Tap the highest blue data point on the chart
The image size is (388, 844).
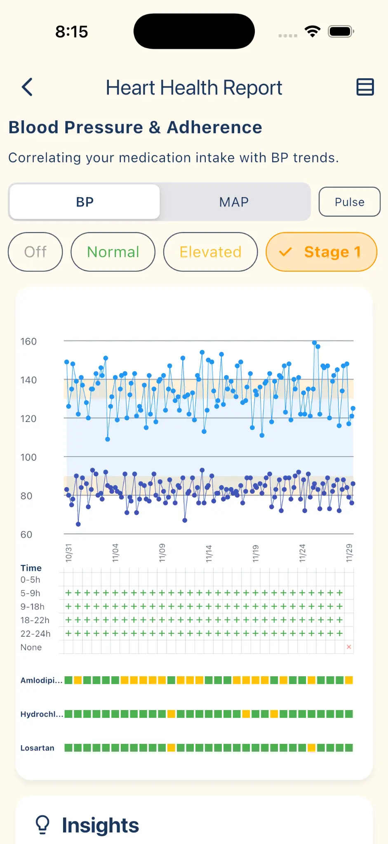tap(314, 342)
